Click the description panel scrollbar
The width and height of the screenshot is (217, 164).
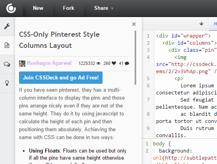click(x=135, y=58)
